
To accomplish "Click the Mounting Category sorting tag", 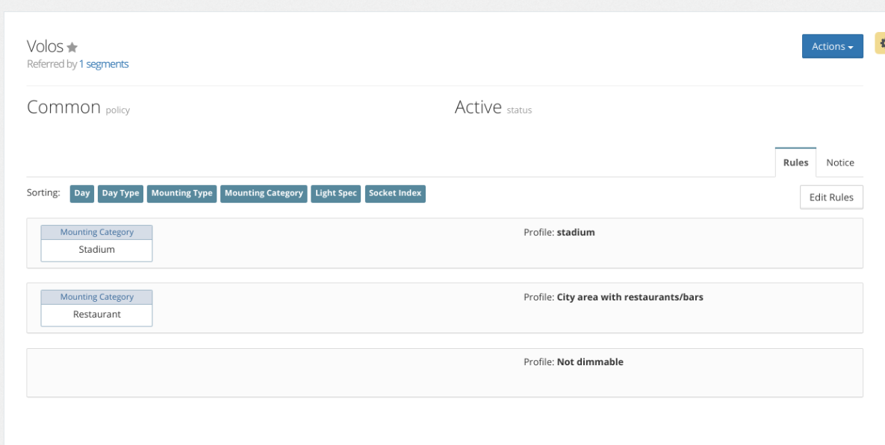I will 264,194.
